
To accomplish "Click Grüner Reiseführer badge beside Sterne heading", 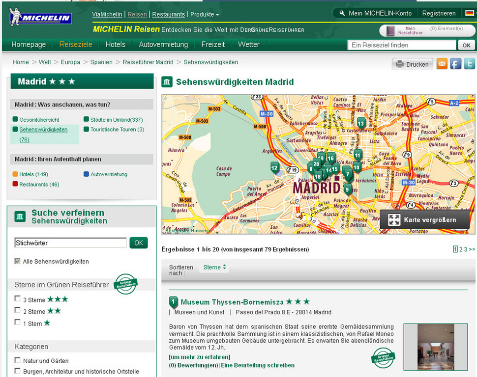I will (x=125, y=284).
